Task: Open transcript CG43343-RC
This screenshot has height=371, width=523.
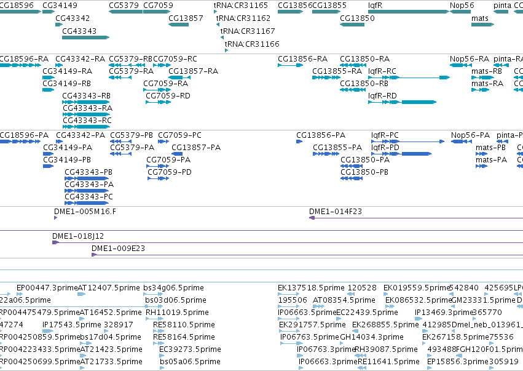Action: (x=86, y=127)
